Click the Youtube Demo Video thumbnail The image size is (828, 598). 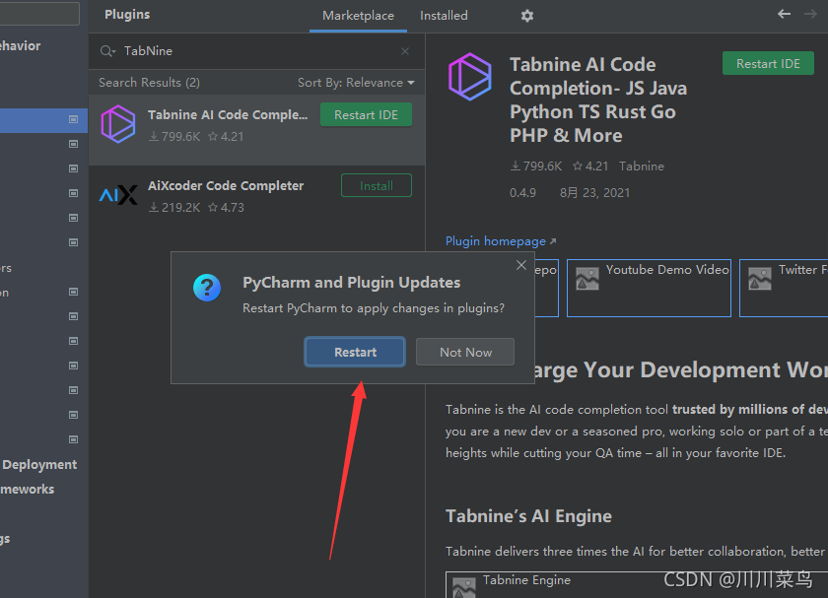(x=649, y=289)
